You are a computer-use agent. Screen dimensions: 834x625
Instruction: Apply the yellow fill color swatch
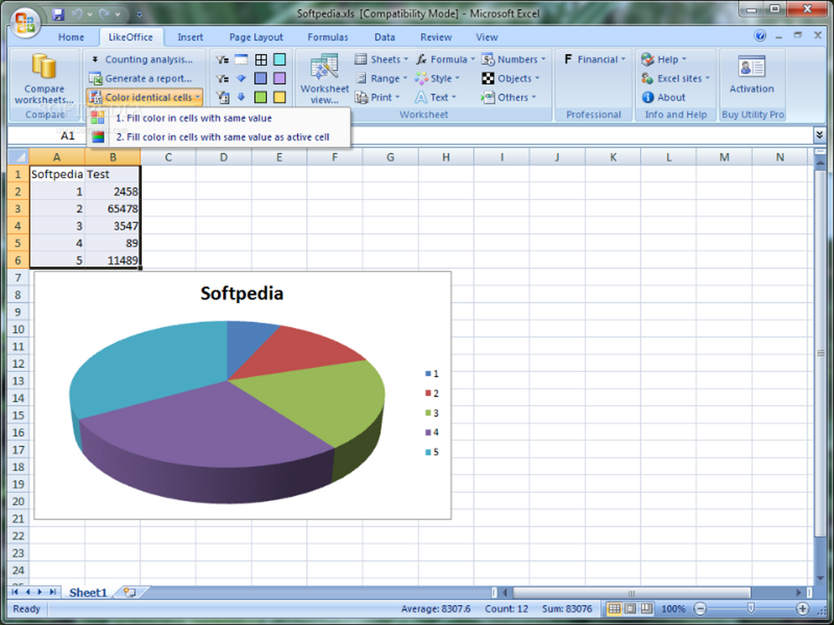tap(280, 97)
